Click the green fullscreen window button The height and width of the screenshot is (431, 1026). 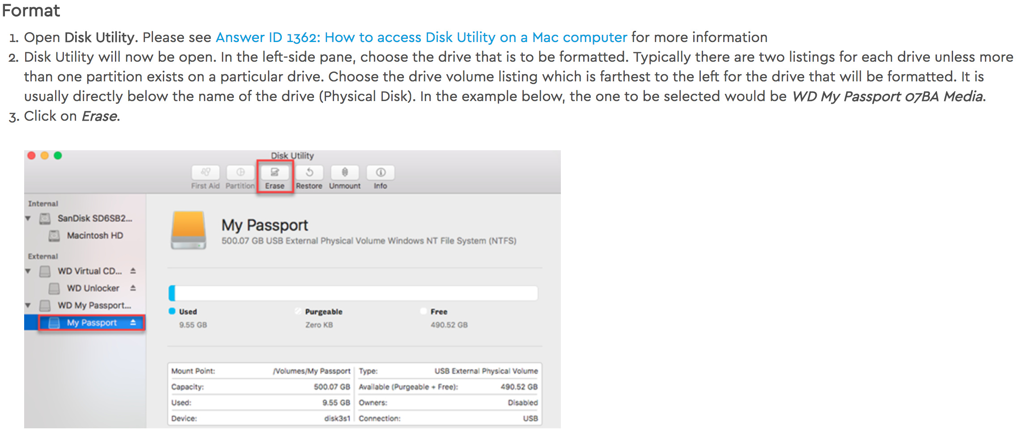58,156
